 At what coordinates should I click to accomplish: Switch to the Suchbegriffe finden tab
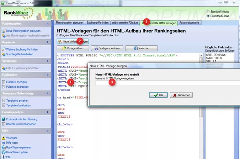[98, 23]
